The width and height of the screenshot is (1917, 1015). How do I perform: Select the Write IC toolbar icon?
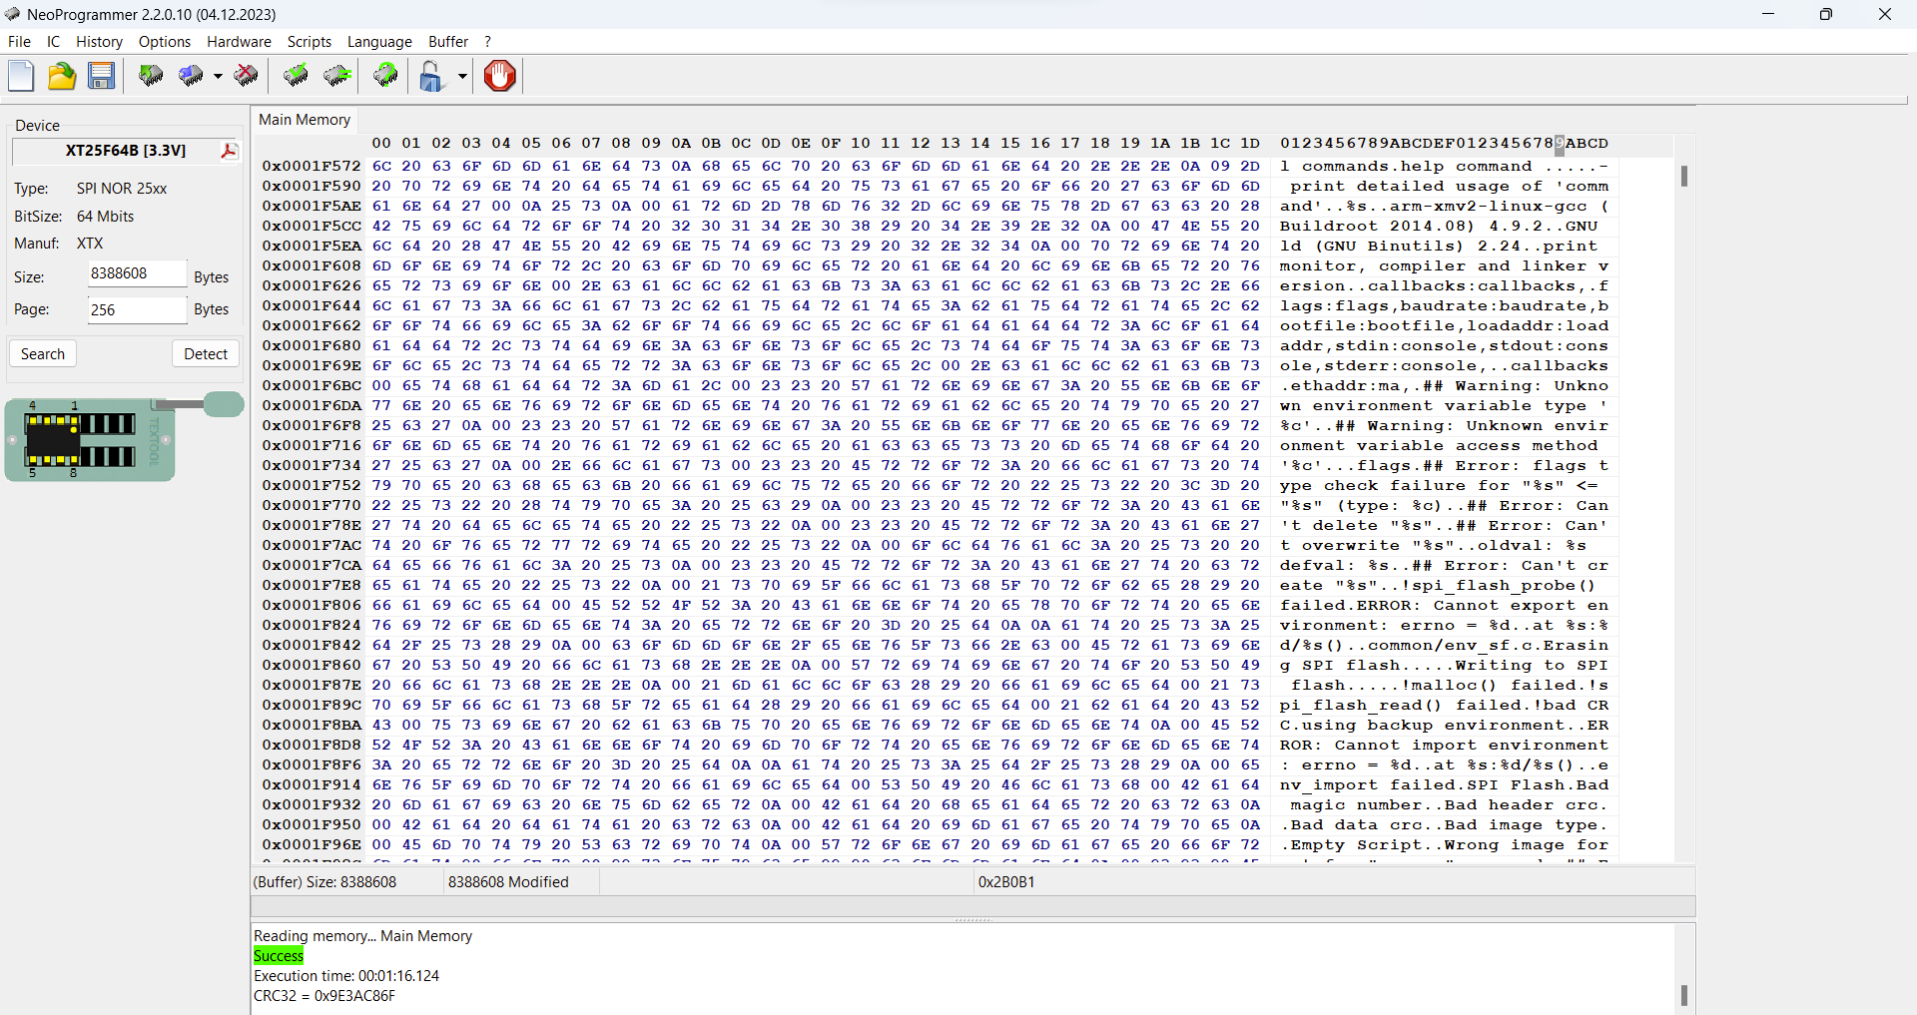tap(190, 76)
